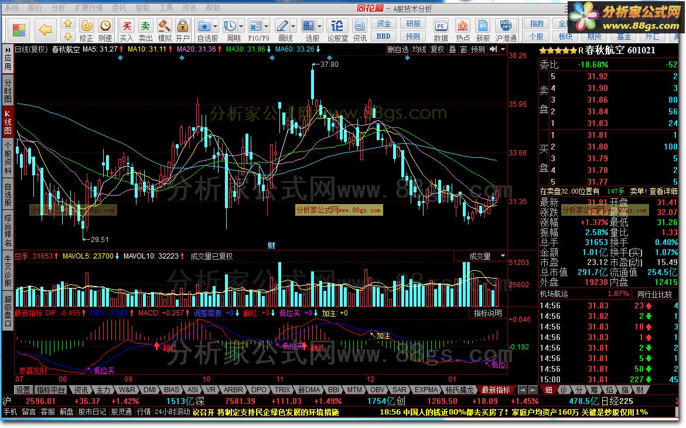Click chart jump-to-end arrow icon
The width and height of the screenshot is (686, 428).
493,49
